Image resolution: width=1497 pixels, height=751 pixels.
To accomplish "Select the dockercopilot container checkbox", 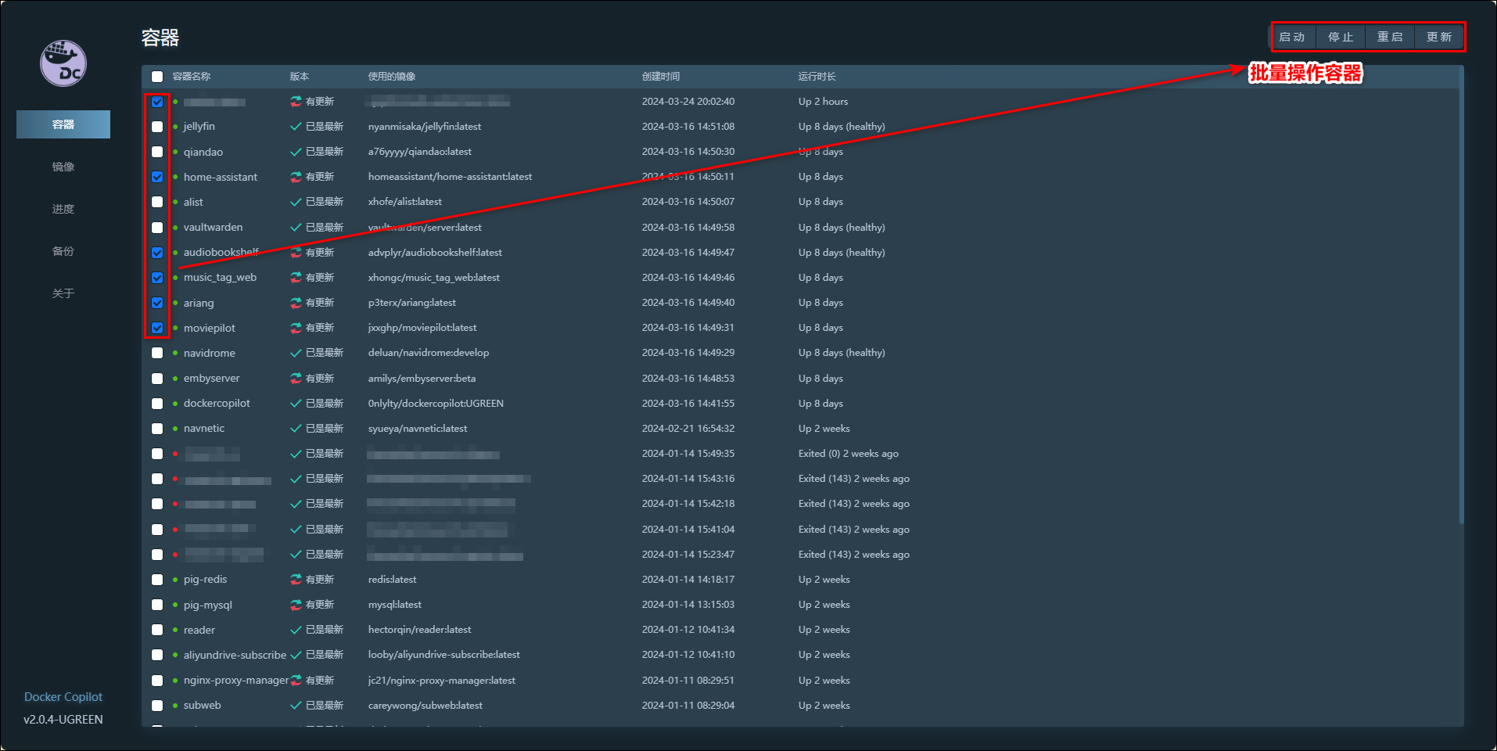I will pos(157,404).
